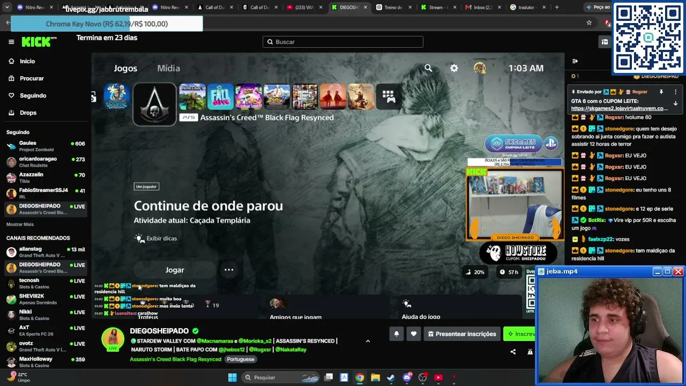Open the ovotz recommended channel

point(46,346)
